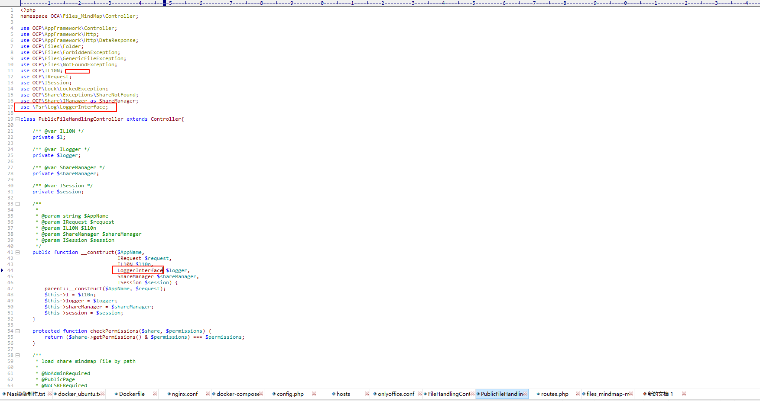
Task: Close the config.php tab
Action: point(314,394)
